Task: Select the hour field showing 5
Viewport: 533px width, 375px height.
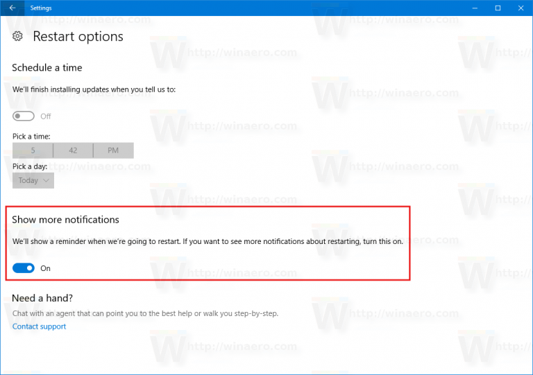Action: pyautogui.click(x=33, y=150)
